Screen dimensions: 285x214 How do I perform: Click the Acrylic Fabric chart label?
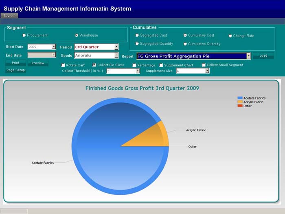pos(196,130)
